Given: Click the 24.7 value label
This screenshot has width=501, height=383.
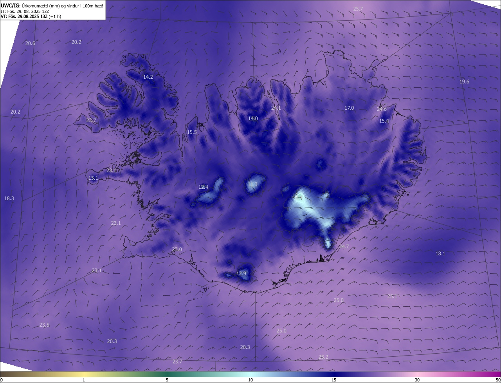Looking at the screenshot, I should 344,246.
